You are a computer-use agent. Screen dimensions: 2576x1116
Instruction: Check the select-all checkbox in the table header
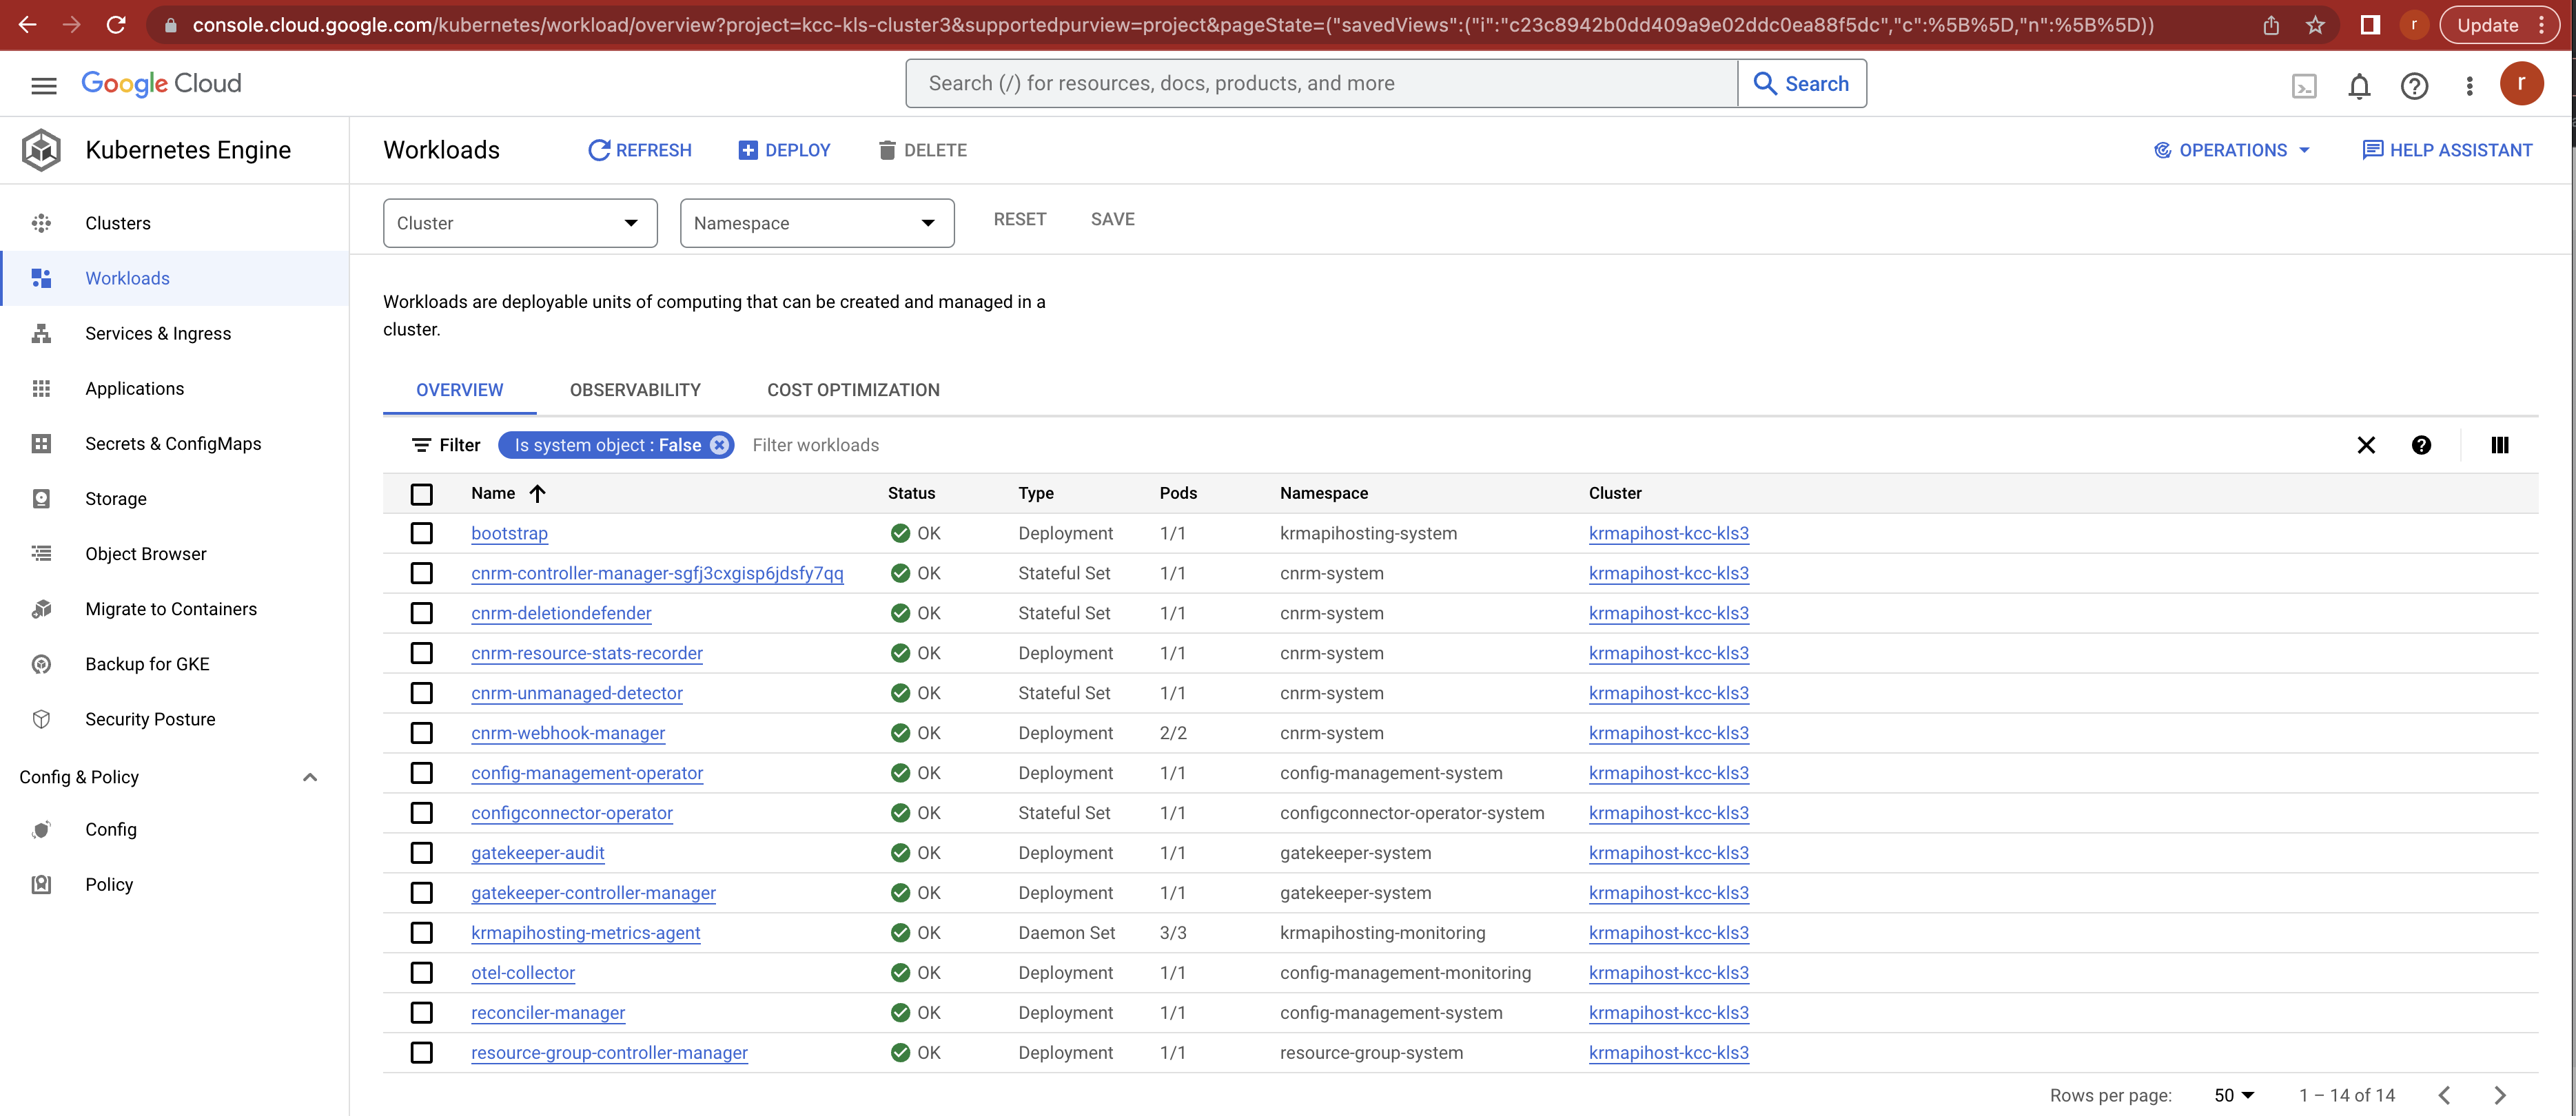[421, 494]
